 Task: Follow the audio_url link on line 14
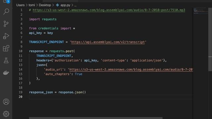pyautogui.click(x=131, y=69)
